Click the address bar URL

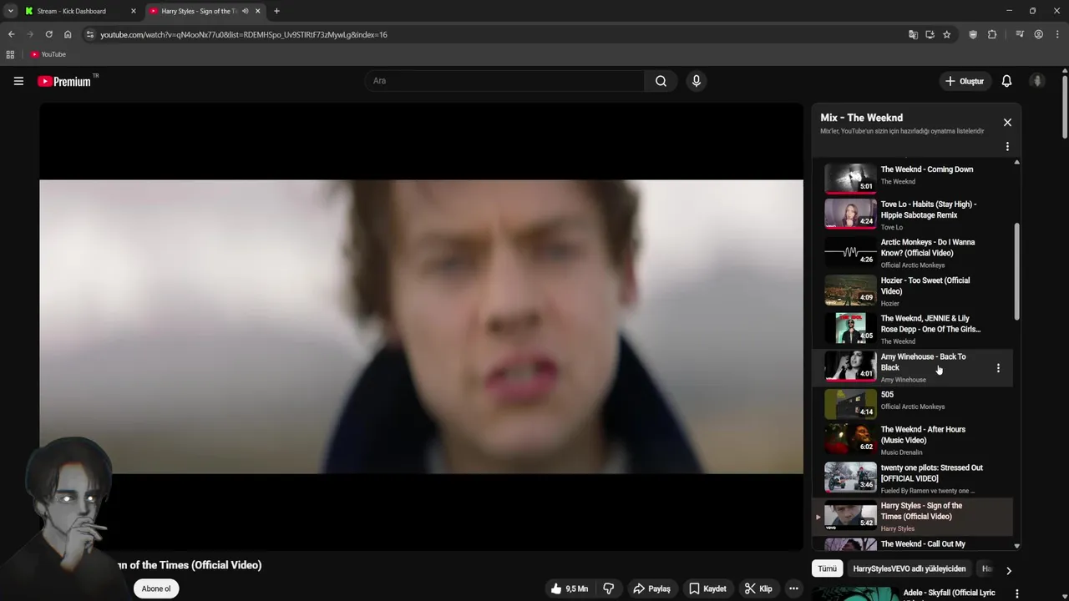(x=244, y=34)
